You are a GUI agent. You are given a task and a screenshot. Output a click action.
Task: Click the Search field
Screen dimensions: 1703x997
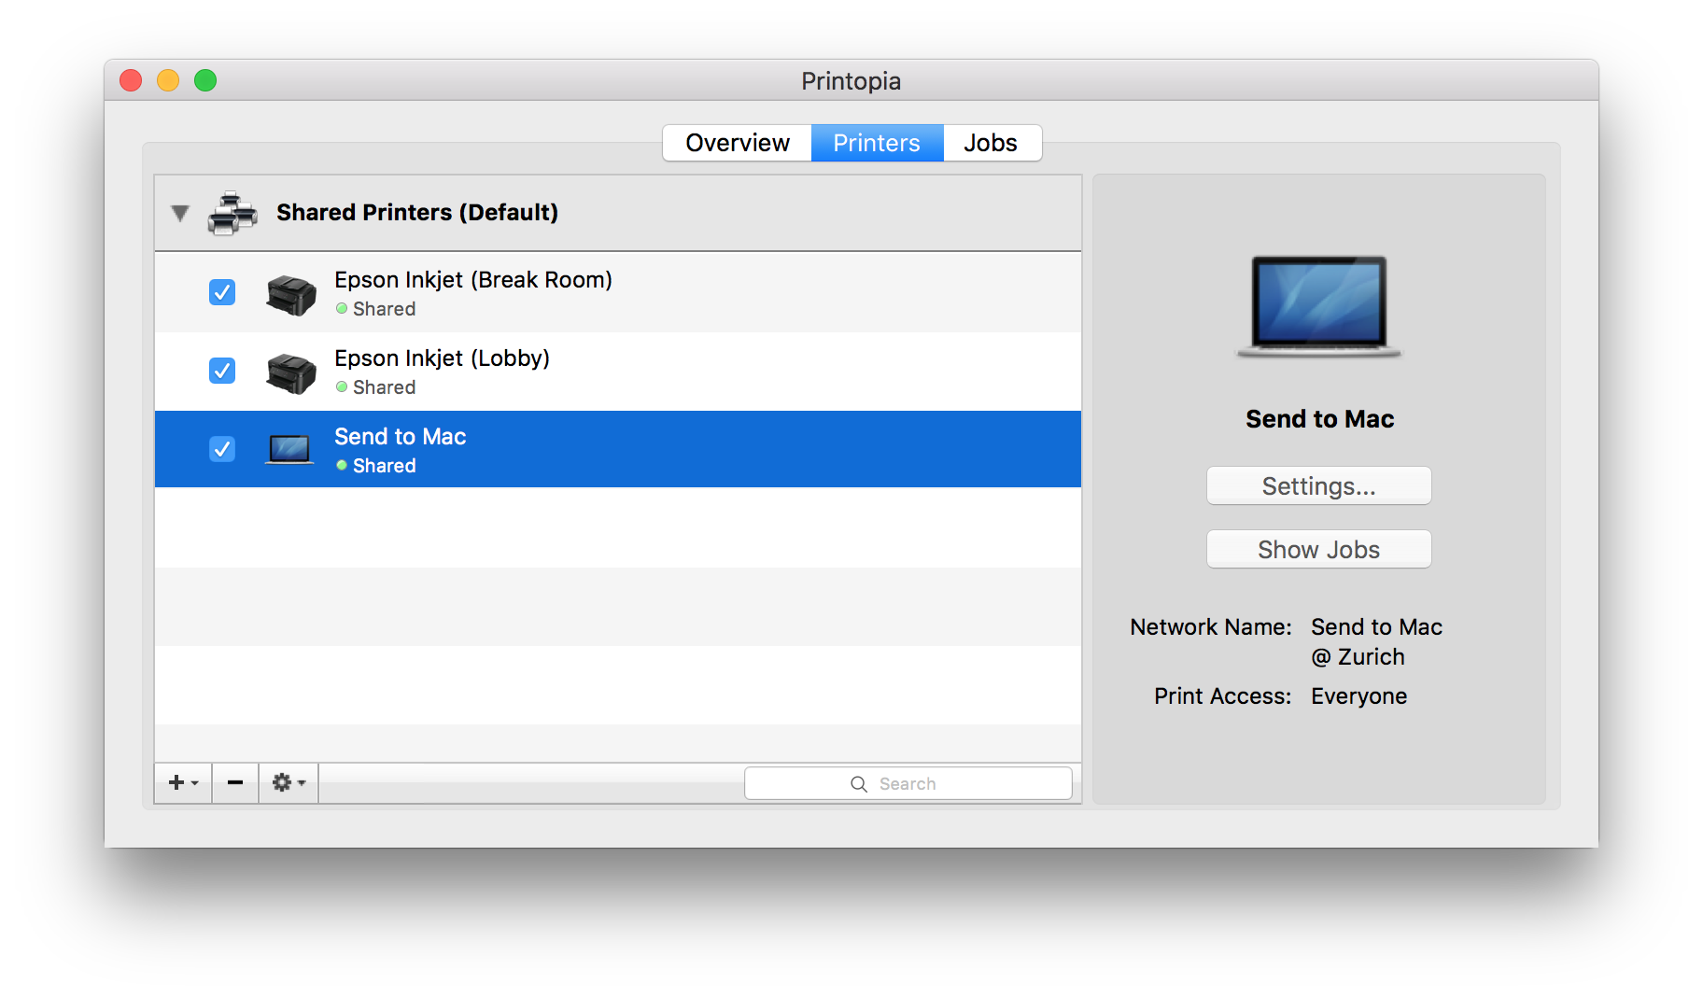coord(908,784)
